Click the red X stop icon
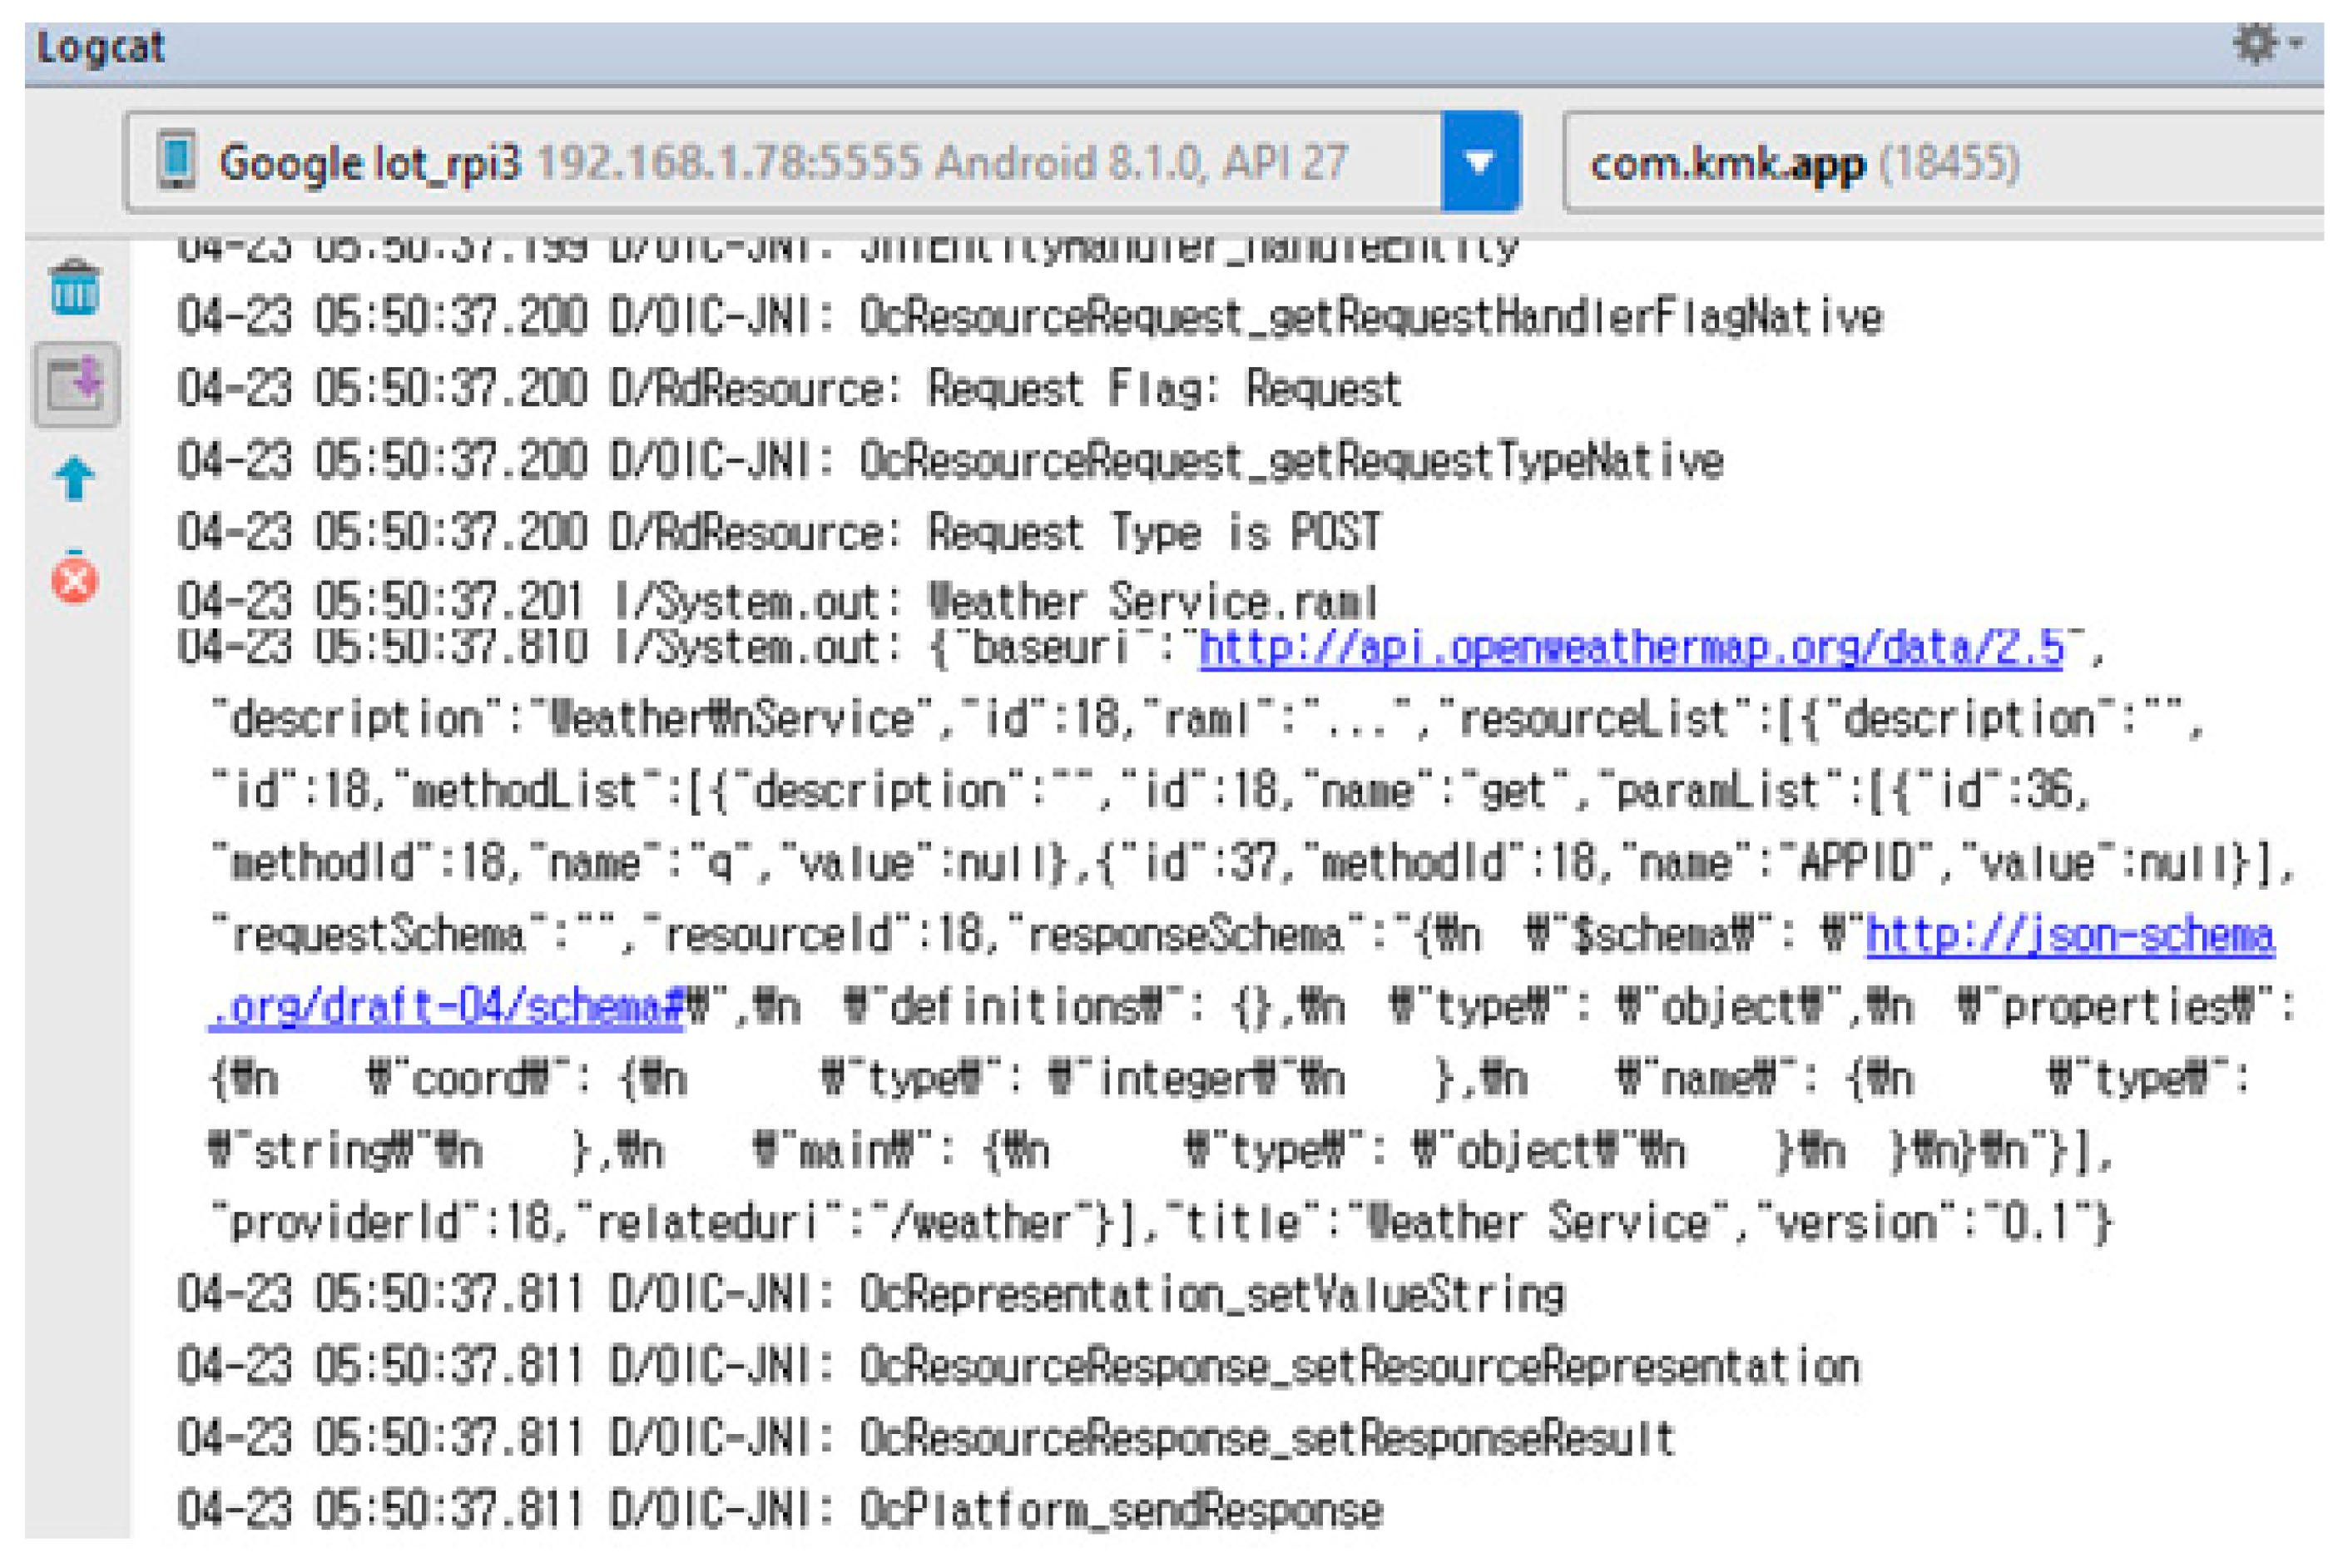The image size is (2348, 1568). 75,579
